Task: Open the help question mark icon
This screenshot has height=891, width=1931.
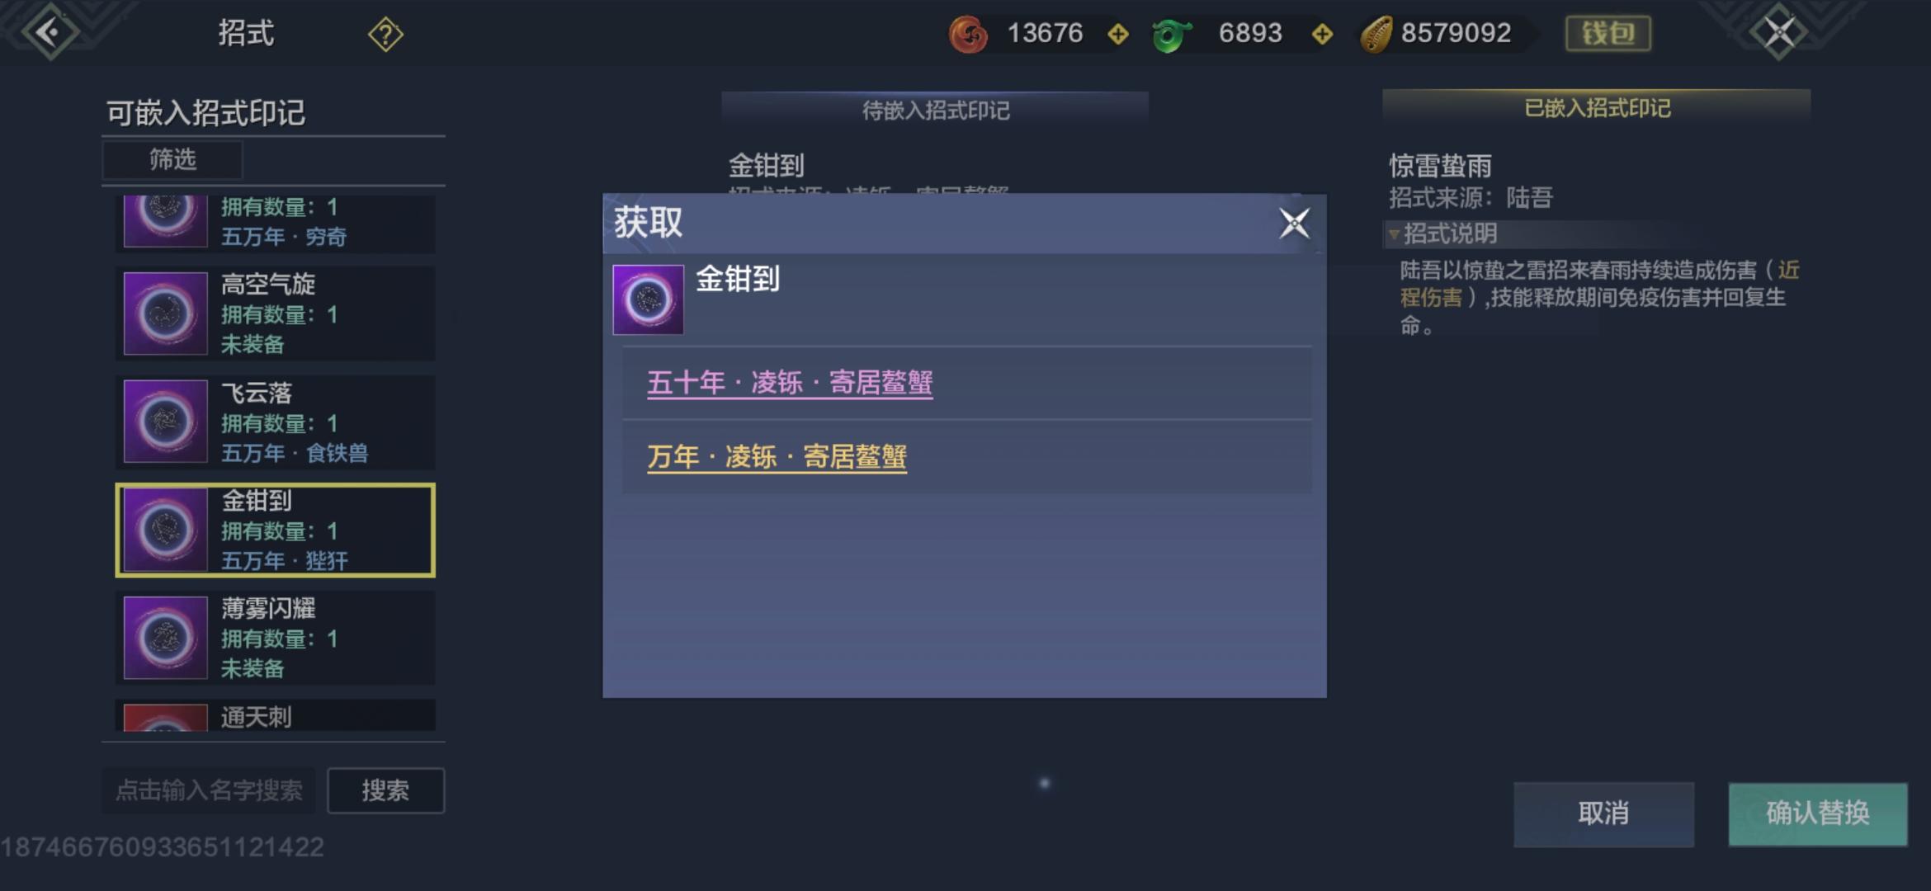Action: point(385,35)
